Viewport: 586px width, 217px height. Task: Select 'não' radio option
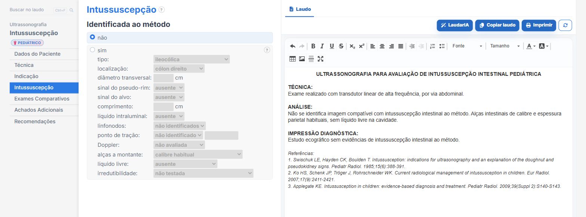pyautogui.click(x=92, y=37)
